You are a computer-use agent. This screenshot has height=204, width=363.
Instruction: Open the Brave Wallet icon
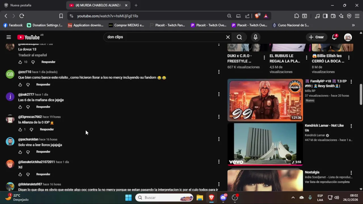click(333, 16)
